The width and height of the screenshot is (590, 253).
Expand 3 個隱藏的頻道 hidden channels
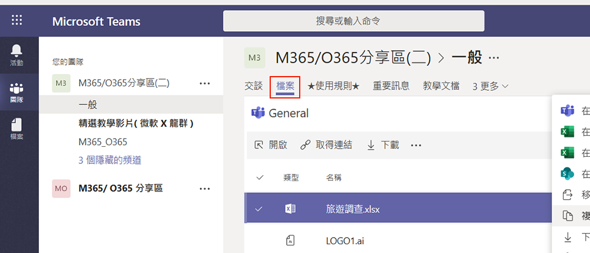(x=110, y=160)
